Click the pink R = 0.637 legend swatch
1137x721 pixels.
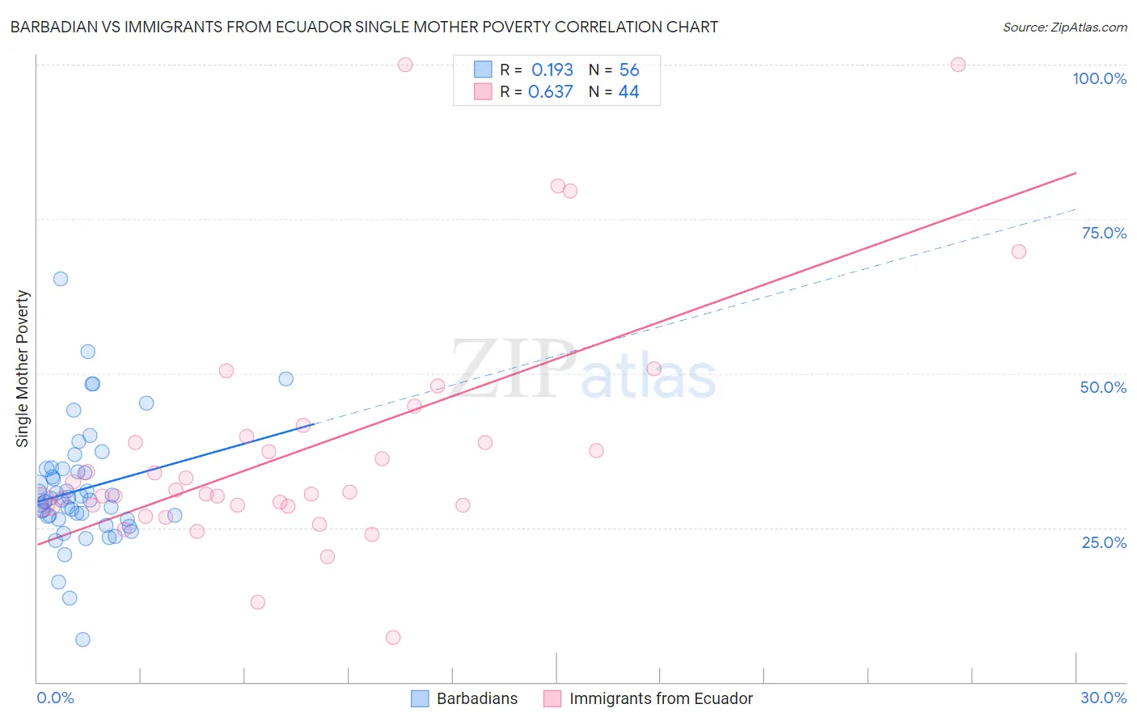(x=483, y=91)
